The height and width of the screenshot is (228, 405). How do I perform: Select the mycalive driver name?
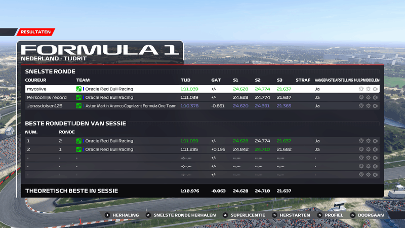[x=36, y=89]
